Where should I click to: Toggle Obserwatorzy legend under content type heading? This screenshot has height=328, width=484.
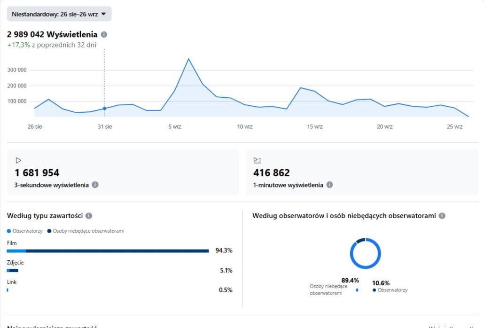[x=25, y=231]
